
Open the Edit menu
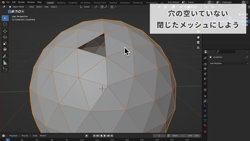click(14, 2)
